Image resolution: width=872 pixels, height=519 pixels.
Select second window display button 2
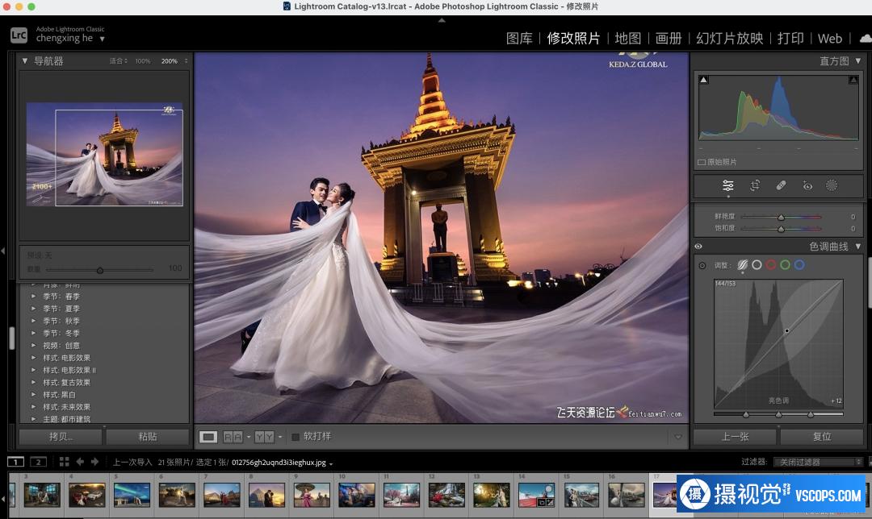click(38, 462)
